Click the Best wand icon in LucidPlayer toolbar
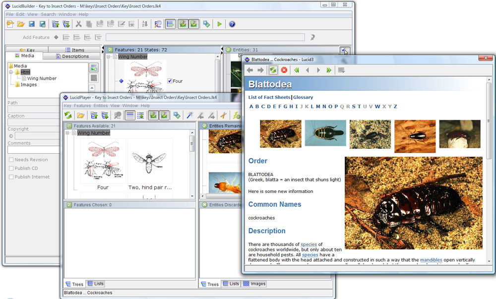 pos(190,116)
